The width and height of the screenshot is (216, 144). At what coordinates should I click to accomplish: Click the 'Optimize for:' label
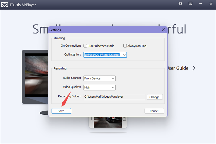click(x=73, y=54)
